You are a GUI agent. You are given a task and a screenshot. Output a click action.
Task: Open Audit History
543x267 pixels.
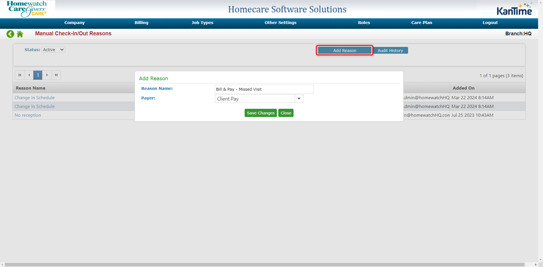pos(390,51)
